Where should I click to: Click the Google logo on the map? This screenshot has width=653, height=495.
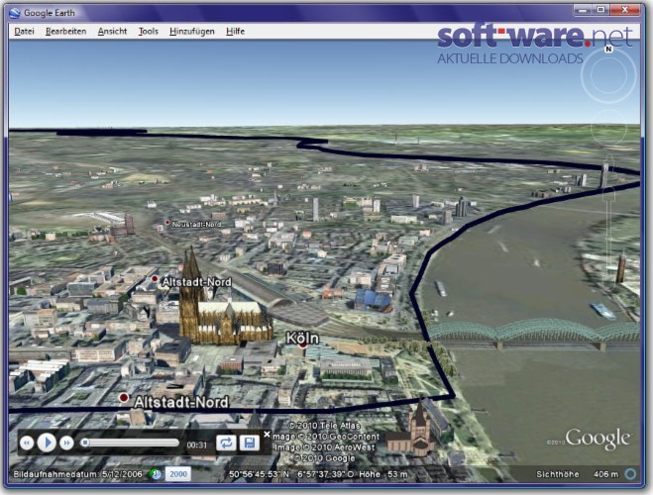(x=598, y=439)
